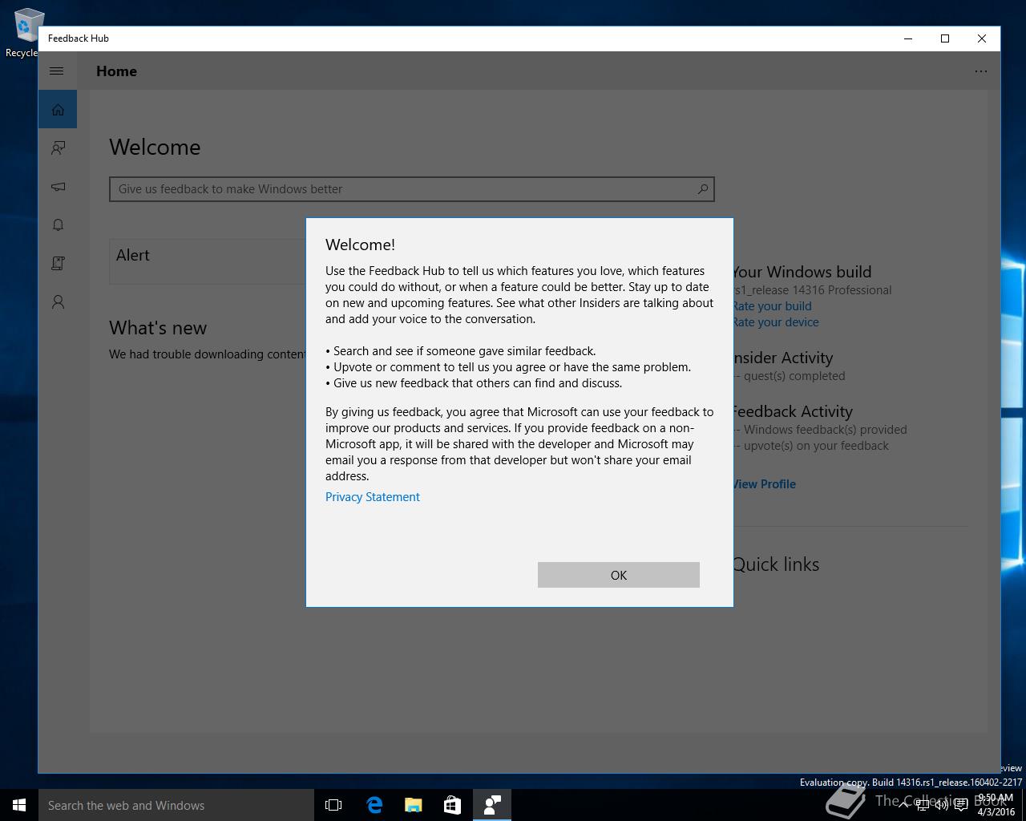Open the Windows Start button
This screenshot has height=821, width=1026.
point(19,805)
